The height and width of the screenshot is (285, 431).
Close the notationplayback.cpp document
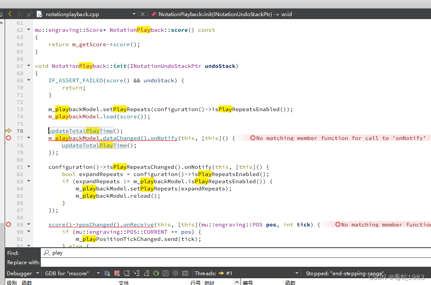point(142,14)
